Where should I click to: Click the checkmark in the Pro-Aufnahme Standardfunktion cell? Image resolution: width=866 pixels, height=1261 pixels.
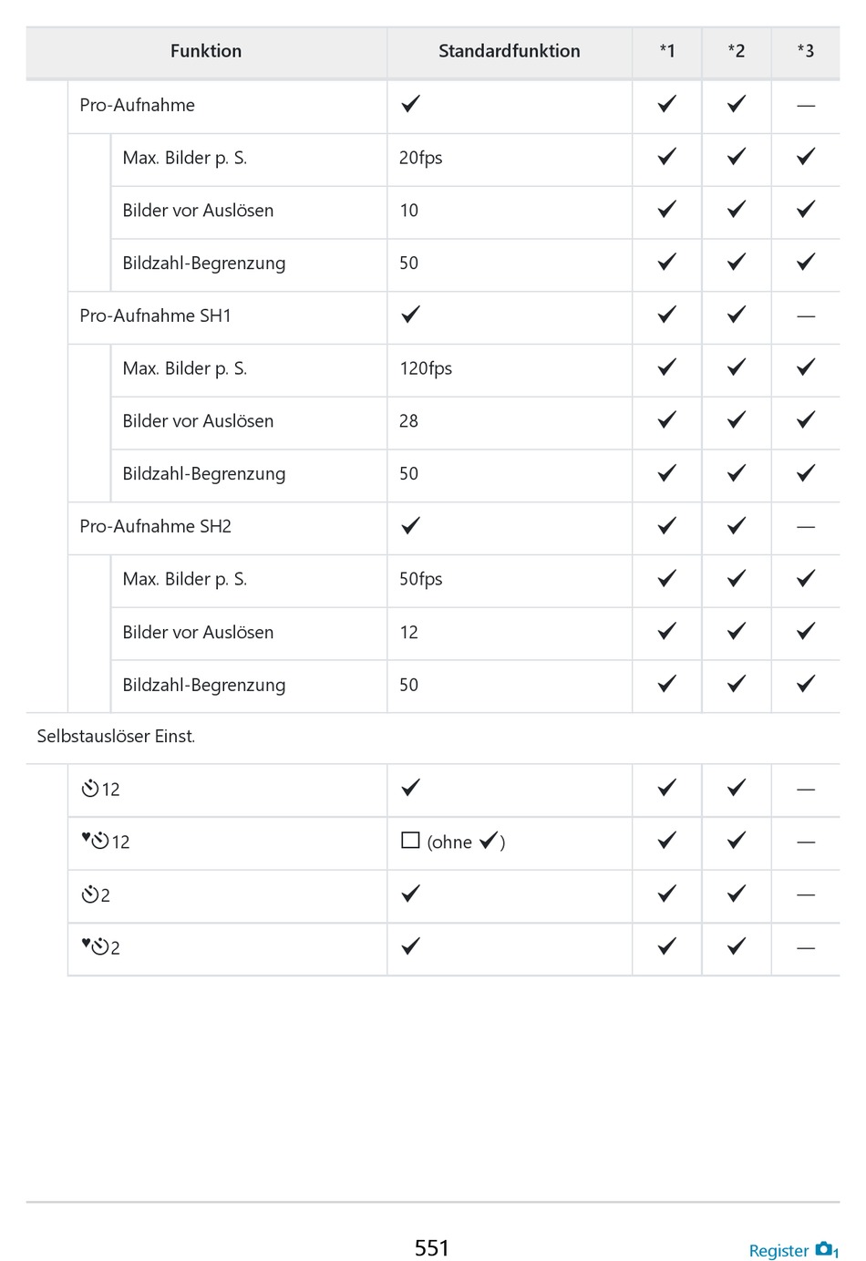pos(411,104)
